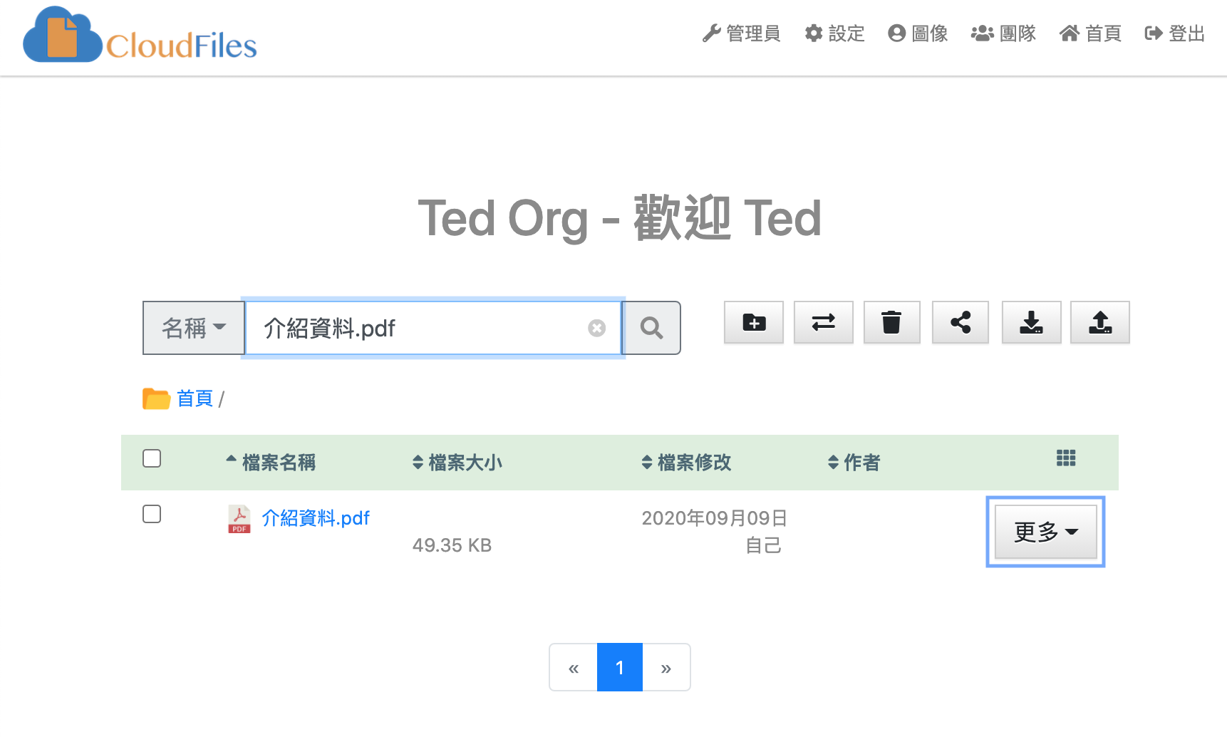Expand the 更多 dropdown for the file
The height and width of the screenshot is (737, 1227).
pos(1045,532)
